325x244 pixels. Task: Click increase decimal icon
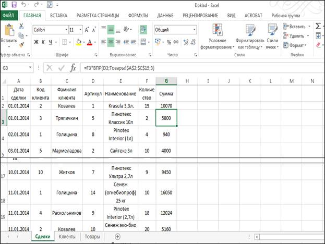tap(186, 42)
